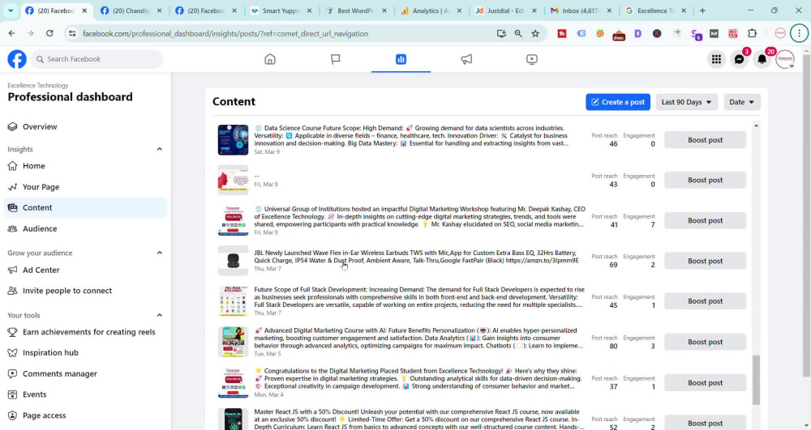Viewport: 811px width, 430px height.
Task: Open the Full Stack Development post thumbnail
Action: [233, 301]
